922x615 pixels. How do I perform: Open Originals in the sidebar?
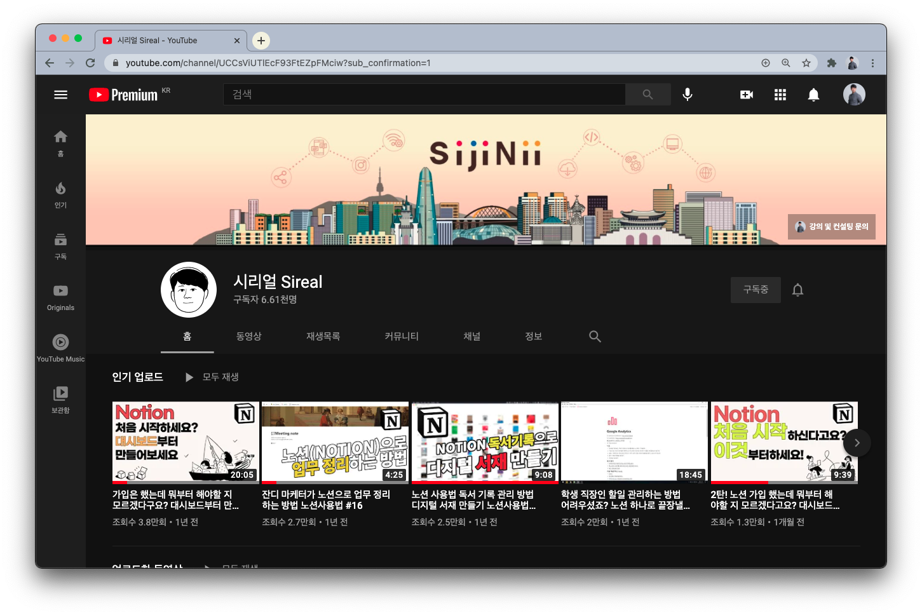pyautogui.click(x=60, y=297)
